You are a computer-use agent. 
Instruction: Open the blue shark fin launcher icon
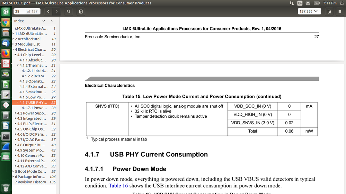click(6, 147)
